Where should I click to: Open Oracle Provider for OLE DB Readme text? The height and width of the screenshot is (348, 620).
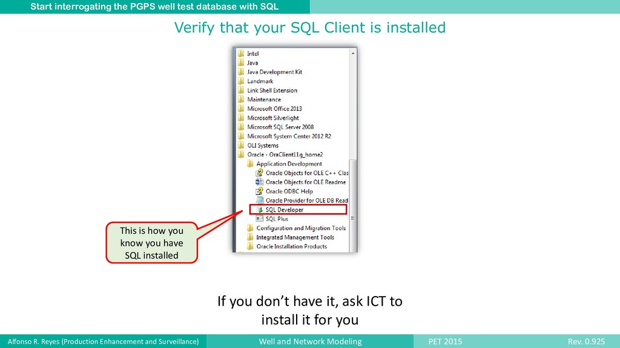coord(307,200)
